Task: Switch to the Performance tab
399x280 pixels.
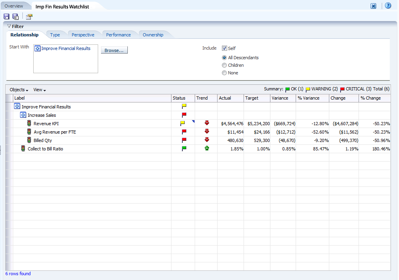Action: pos(118,35)
